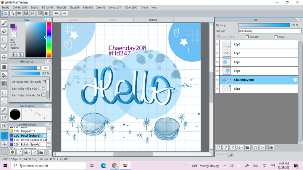Screen dimensions: 303x170
Task: Click the speech bubble toolbar icon
Action: point(19,13)
